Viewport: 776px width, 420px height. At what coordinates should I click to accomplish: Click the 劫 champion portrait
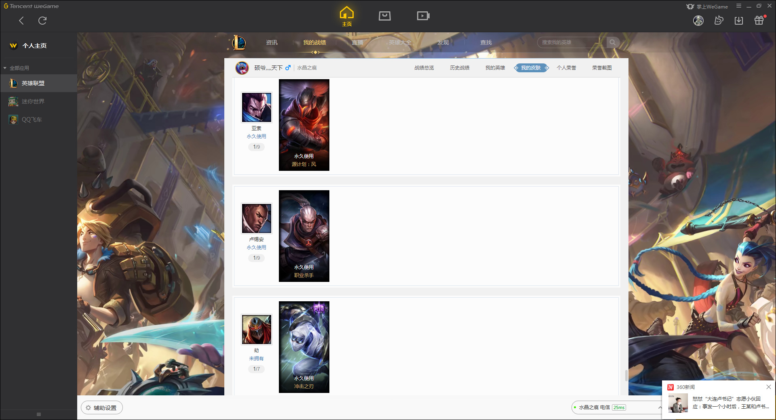pos(257,330)
